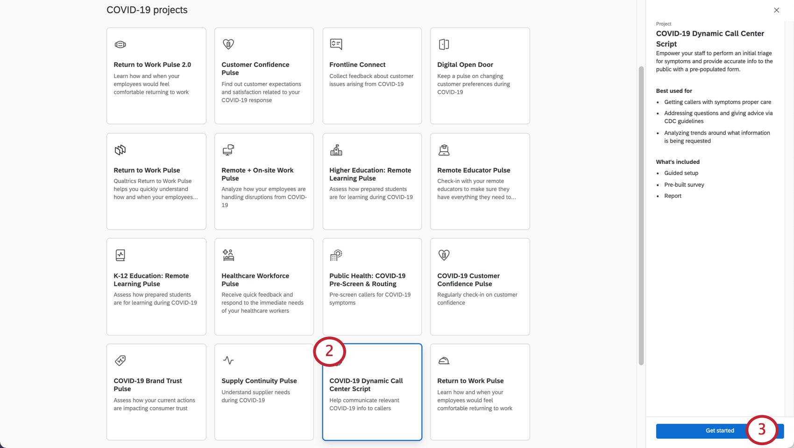Viewport: 794px width, 448px height.
Task: Click 'Understand supplier needs during COVID-19' text
Action: coord(255,396)
